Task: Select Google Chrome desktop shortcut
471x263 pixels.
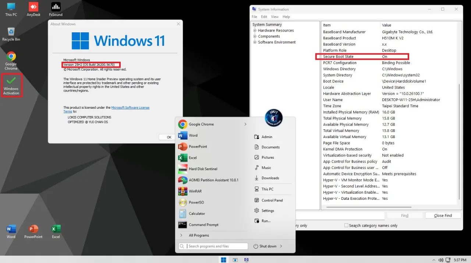Action: click(x=11, y=61)
